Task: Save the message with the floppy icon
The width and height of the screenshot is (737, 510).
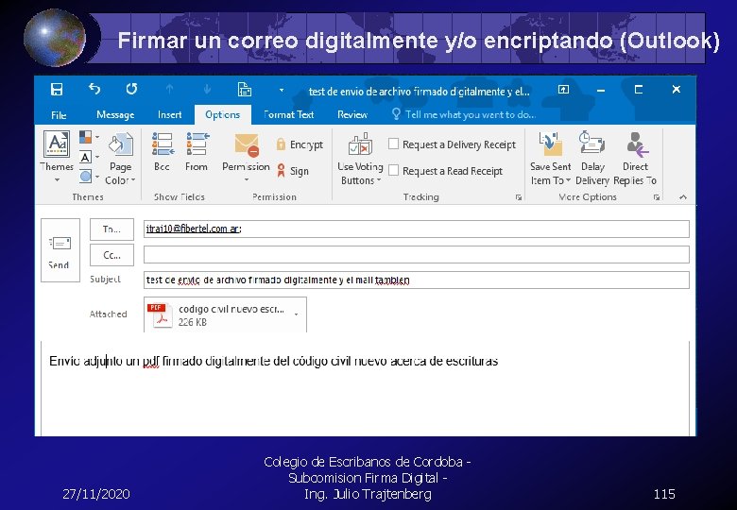Action: 57,89
